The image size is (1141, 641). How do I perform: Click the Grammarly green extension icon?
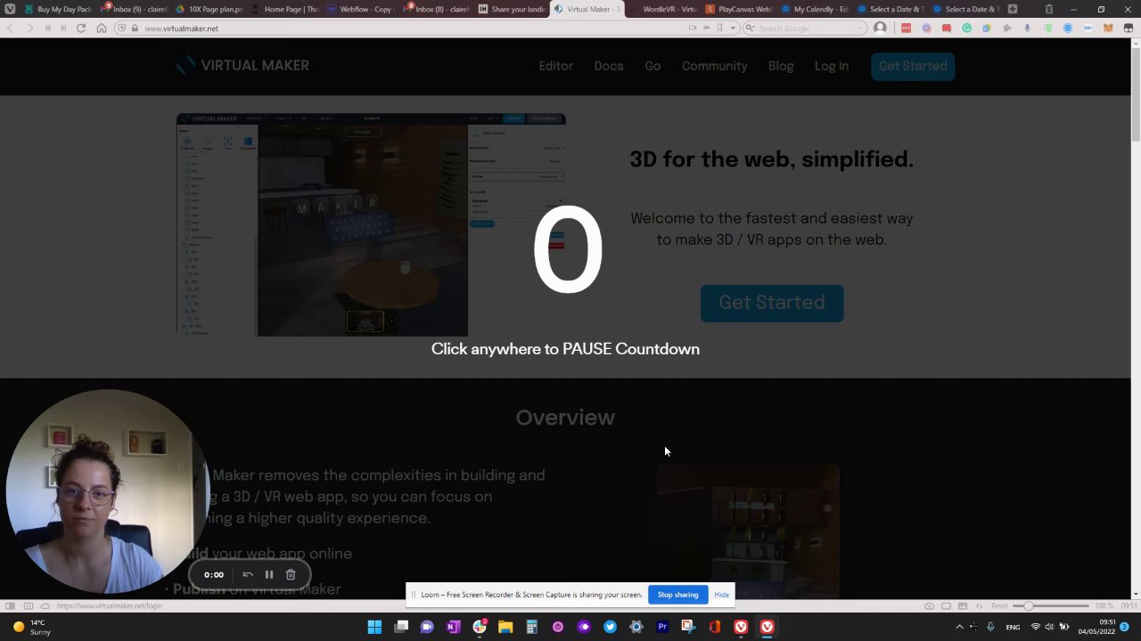(x=966, y=28)
